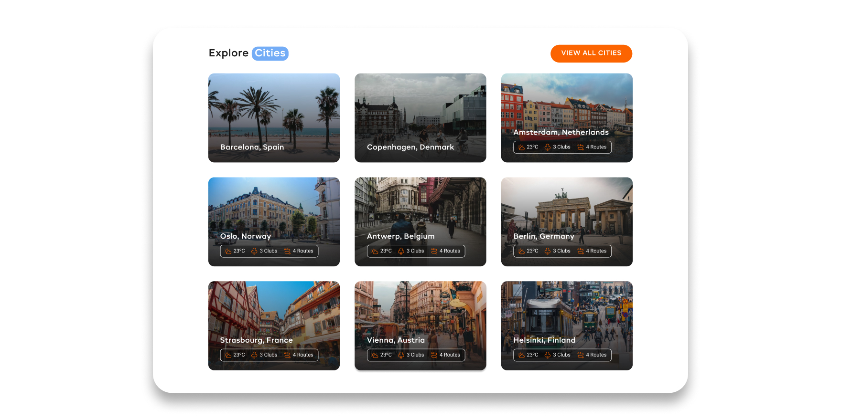
Task: Click the weather icon on Berlin card
Action: [x=521, y=252]
